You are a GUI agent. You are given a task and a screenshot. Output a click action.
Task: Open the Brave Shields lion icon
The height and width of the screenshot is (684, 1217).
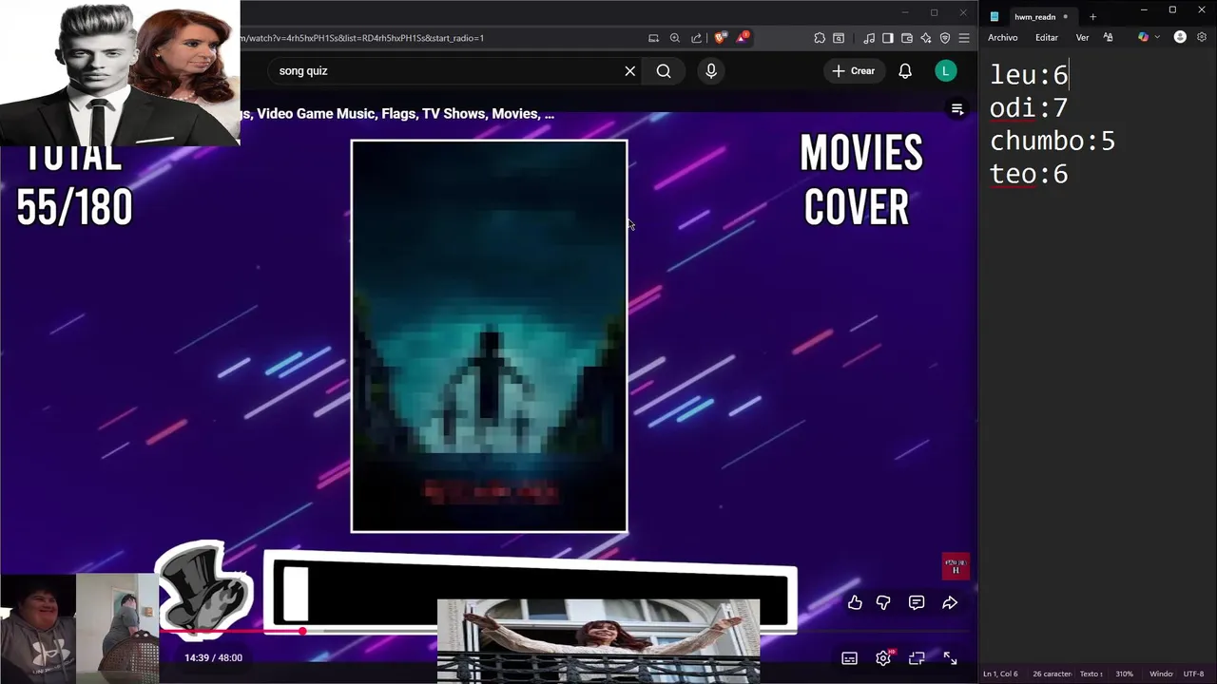click(x=720, y=38)
